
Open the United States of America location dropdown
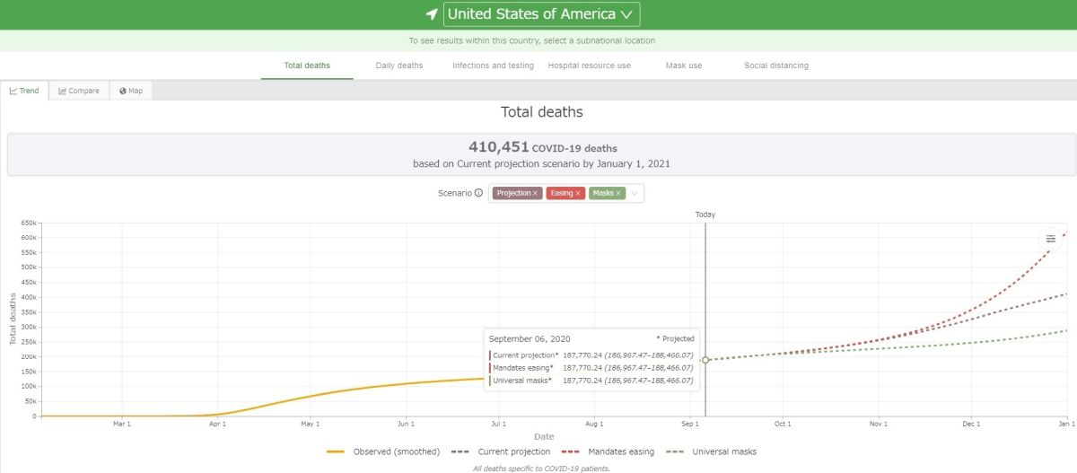click(x=541, y=14)
